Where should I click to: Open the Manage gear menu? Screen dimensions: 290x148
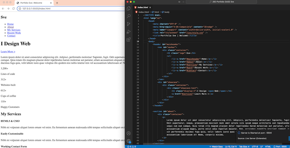pos(129,141)
